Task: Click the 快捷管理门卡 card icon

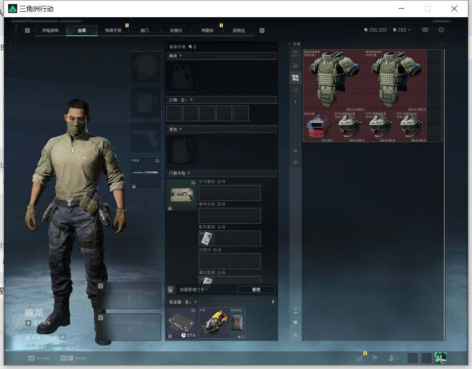Action: [x=170, y=290]
